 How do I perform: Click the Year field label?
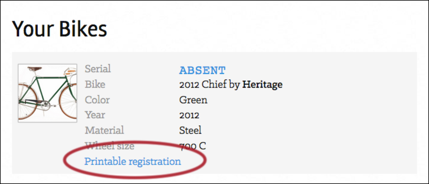click(95, 115)
